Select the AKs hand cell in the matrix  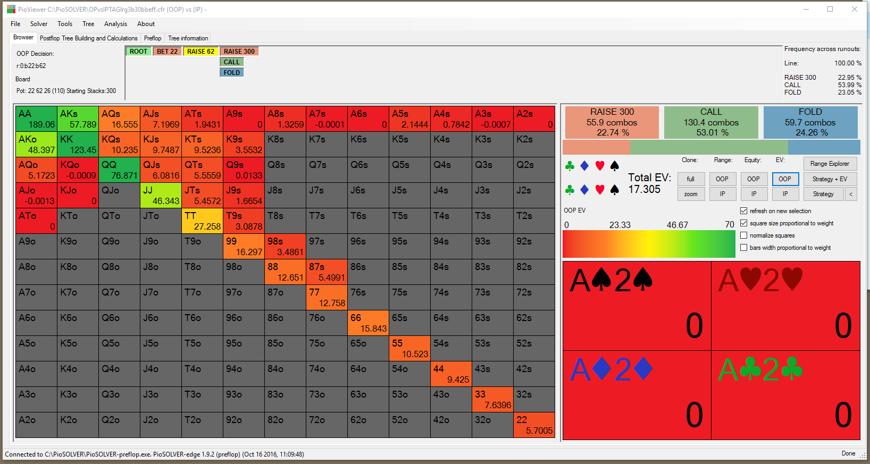point(78,119)
